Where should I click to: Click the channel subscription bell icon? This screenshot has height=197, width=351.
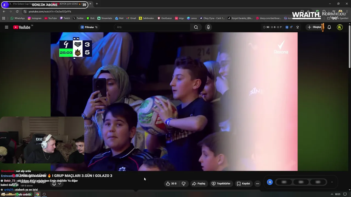(x=54, y=184)
